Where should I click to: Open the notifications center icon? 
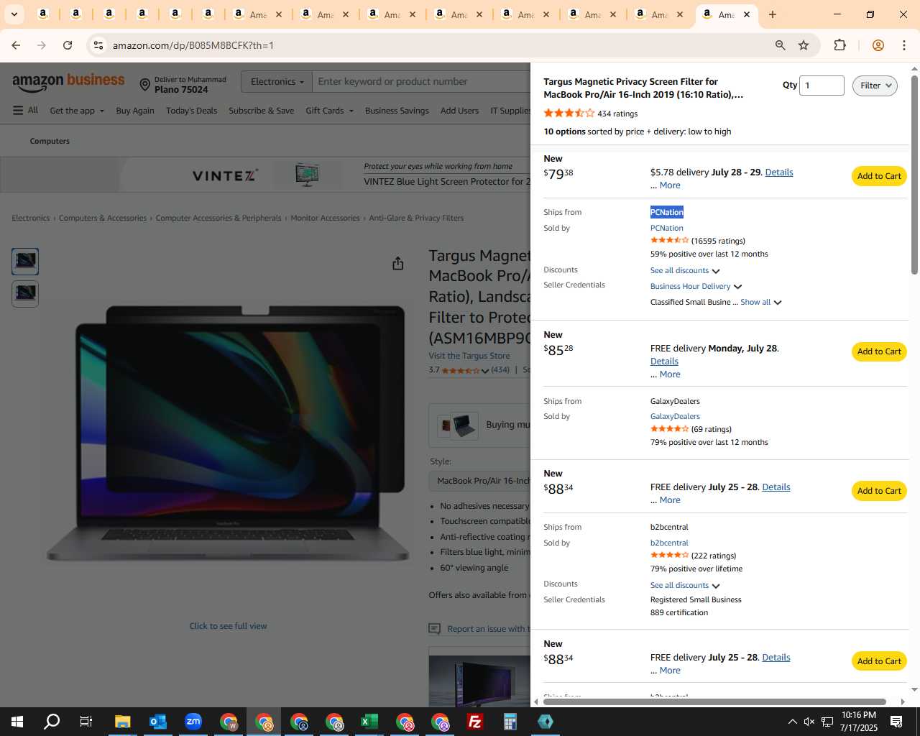pyautogui.click(x=896, y=722)
